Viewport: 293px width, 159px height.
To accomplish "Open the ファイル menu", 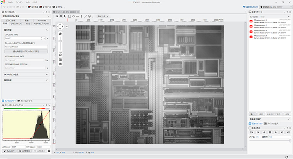I will [10, 2].
